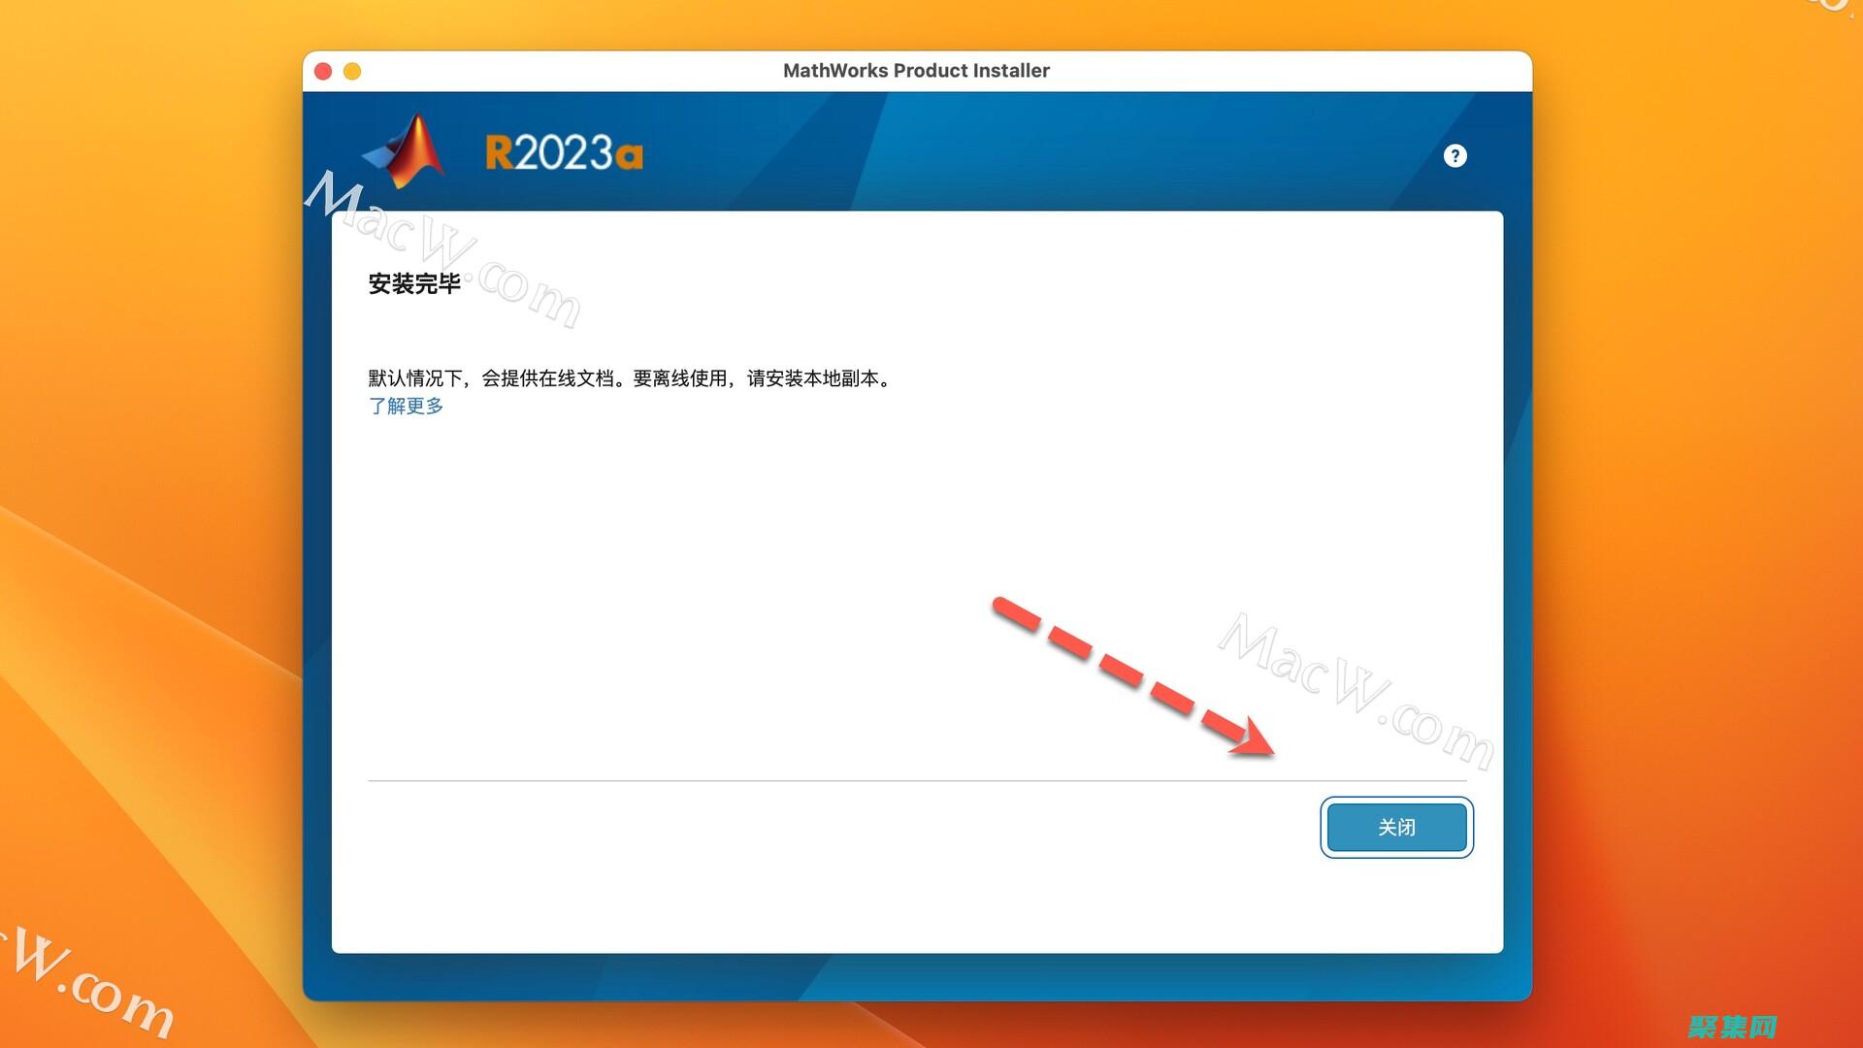The height and width of the screenshot is (1048, 1863).
Task: Click the MathWorks Product Installer title bar
Action: click(x=916, y=70)
